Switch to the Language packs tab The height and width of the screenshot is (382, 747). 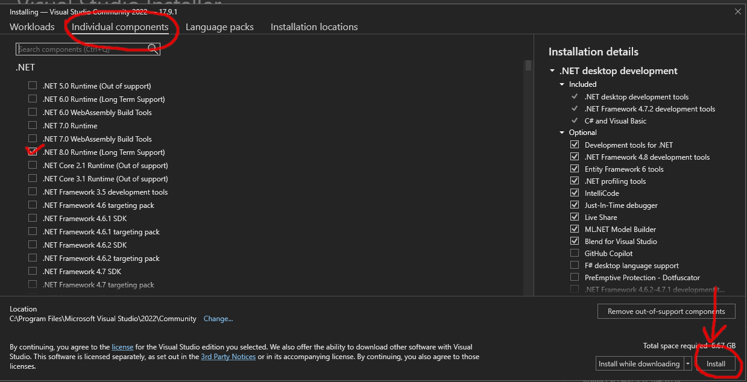pos(220,27)
